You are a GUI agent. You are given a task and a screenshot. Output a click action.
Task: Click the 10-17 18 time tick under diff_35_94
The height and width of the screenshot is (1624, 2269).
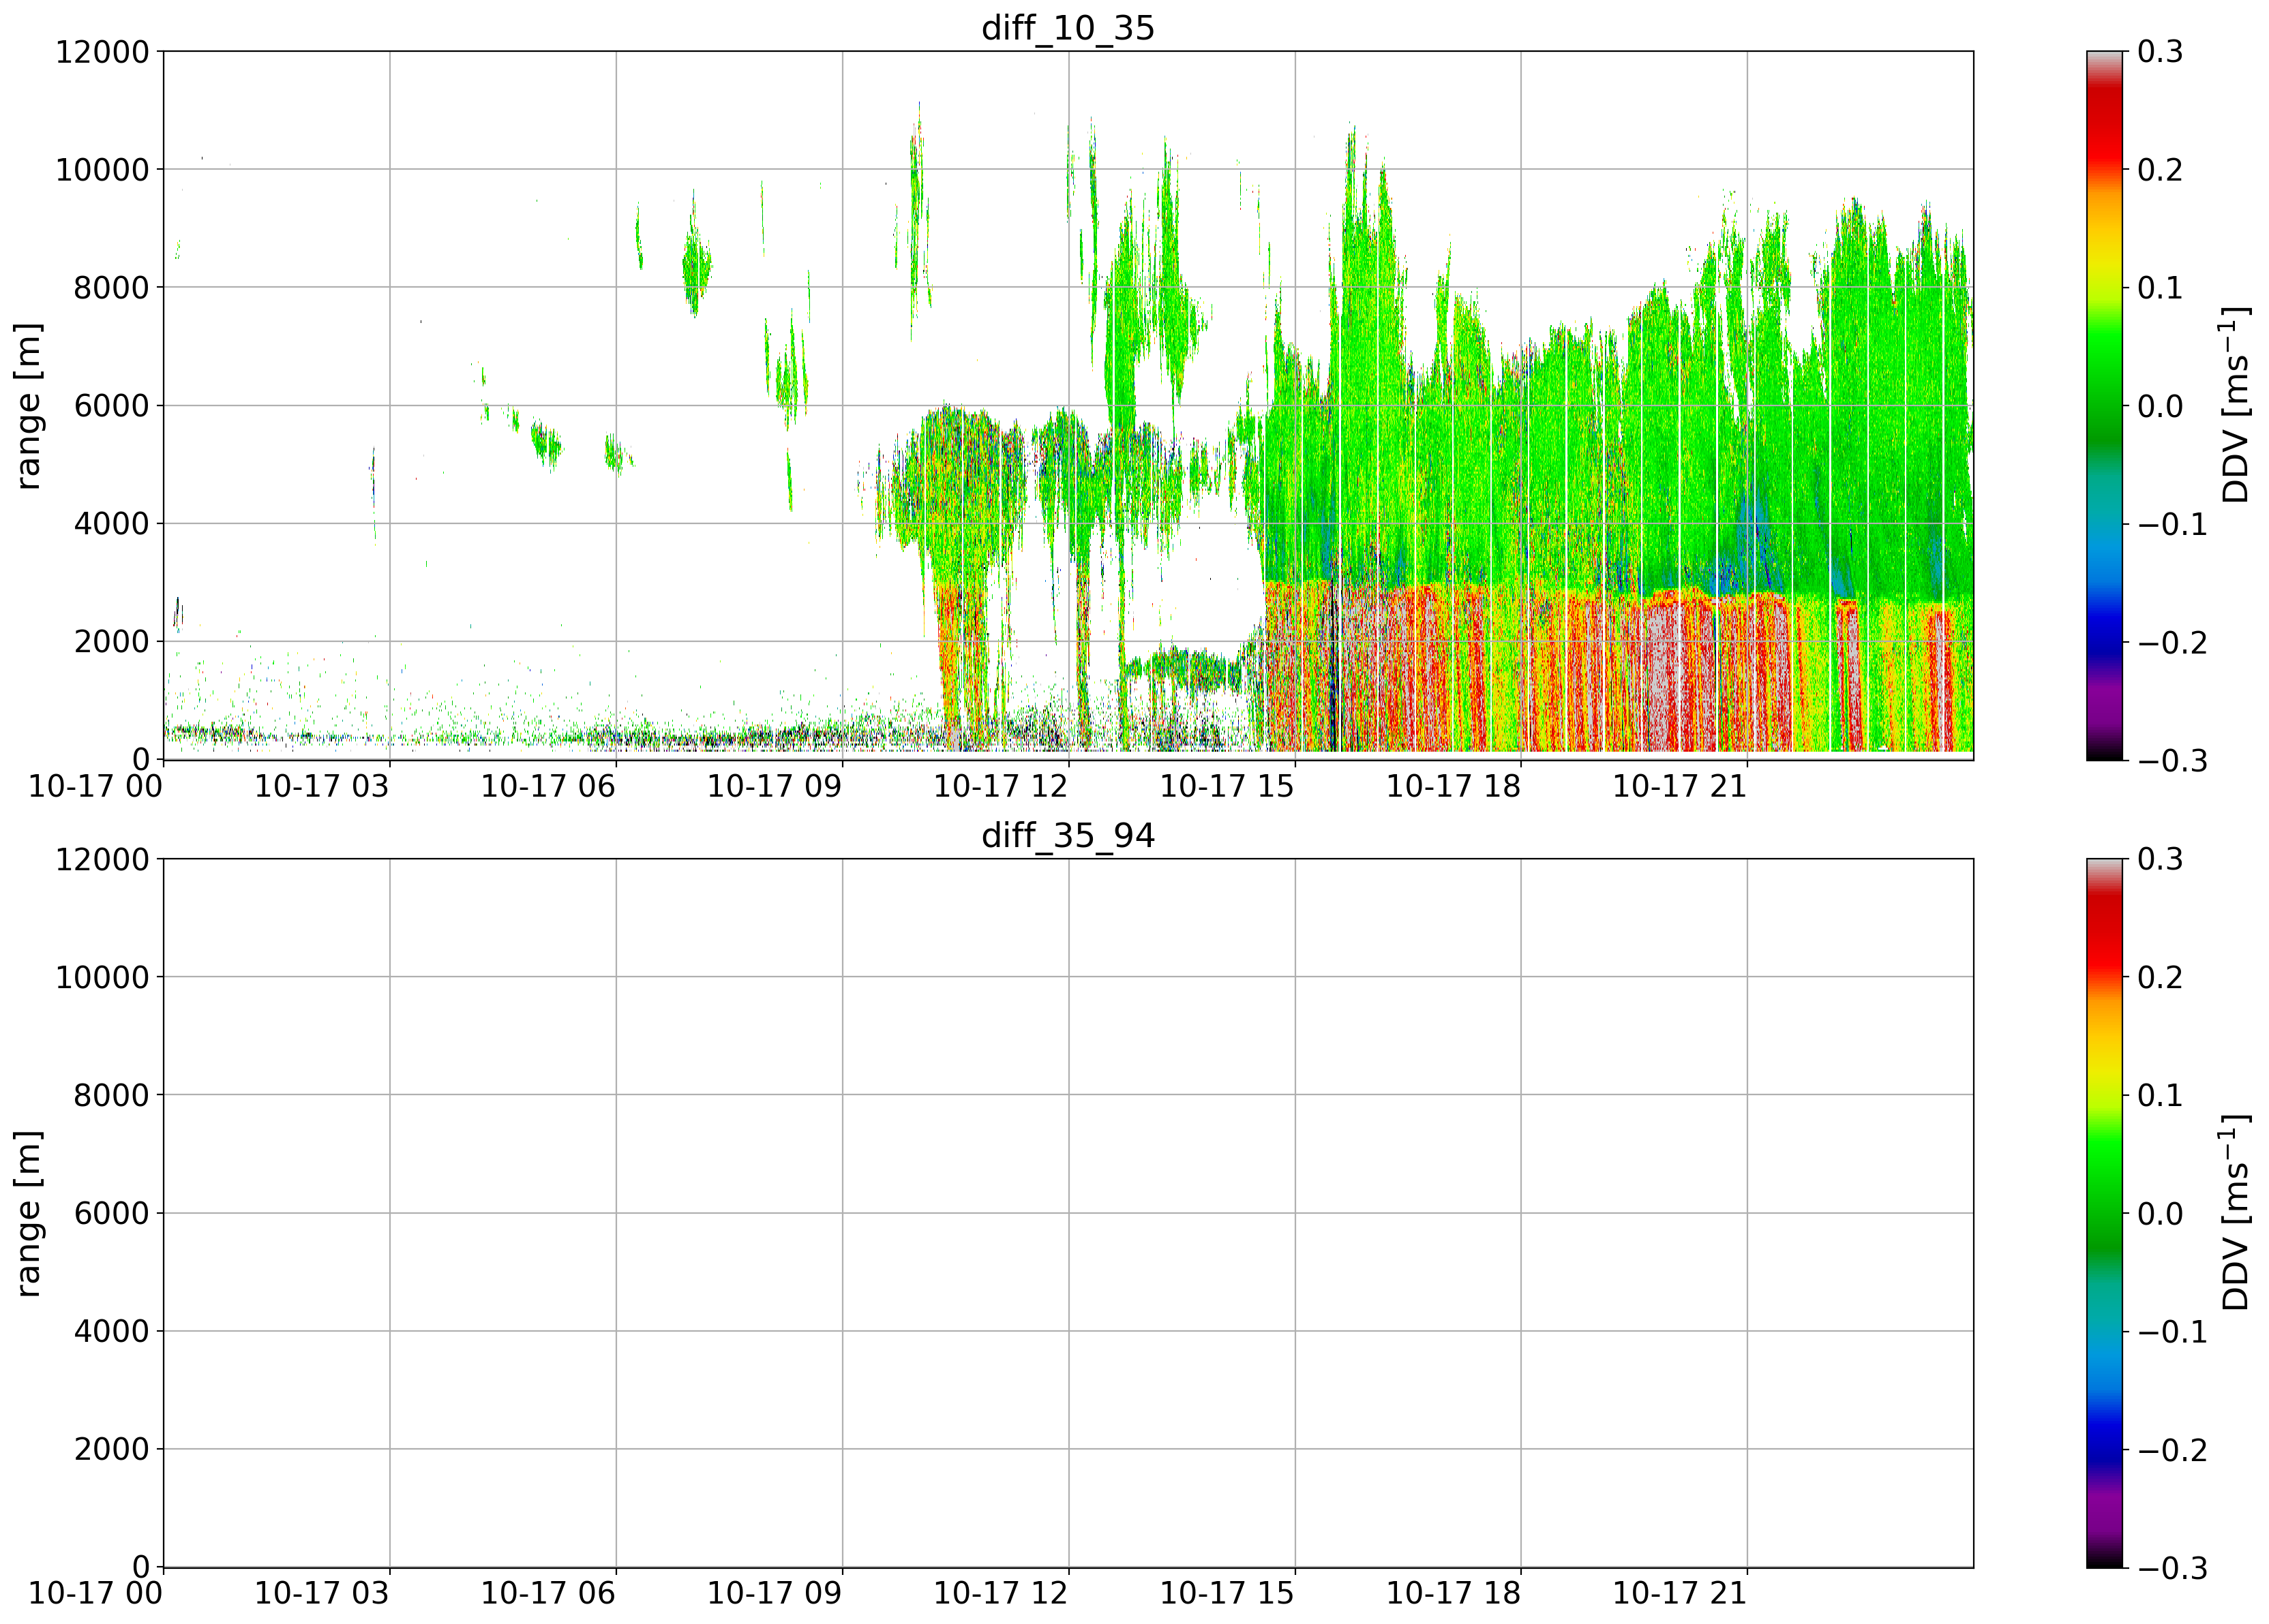pyautogui.click(x=1453, y=1594)
